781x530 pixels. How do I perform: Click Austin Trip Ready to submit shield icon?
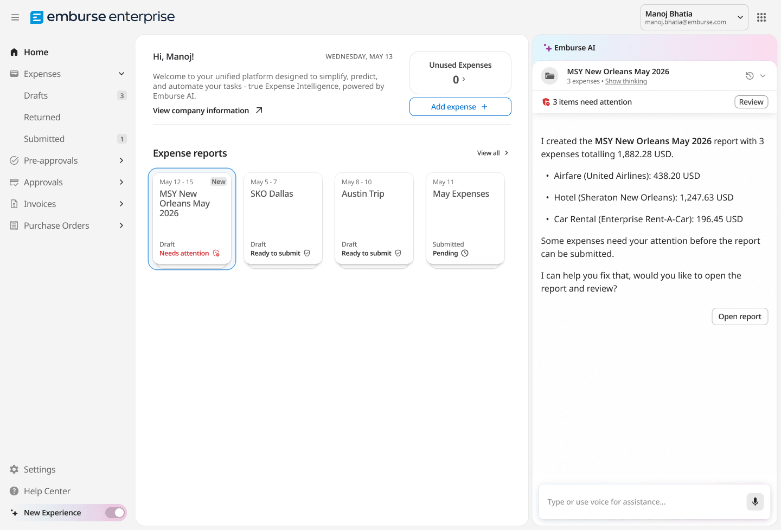coord(398,253)
